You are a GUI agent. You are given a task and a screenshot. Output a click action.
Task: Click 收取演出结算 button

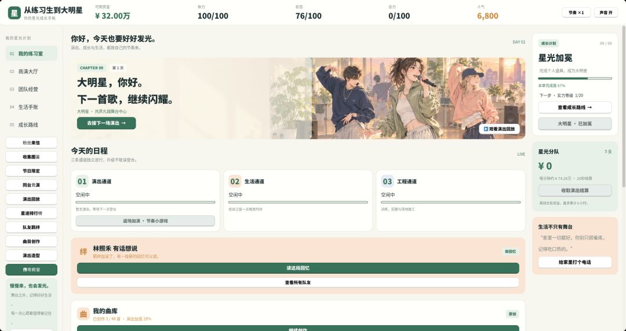click(575, 190)
